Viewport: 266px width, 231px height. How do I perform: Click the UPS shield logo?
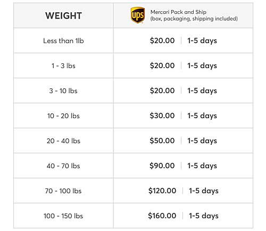click(138, 15)
